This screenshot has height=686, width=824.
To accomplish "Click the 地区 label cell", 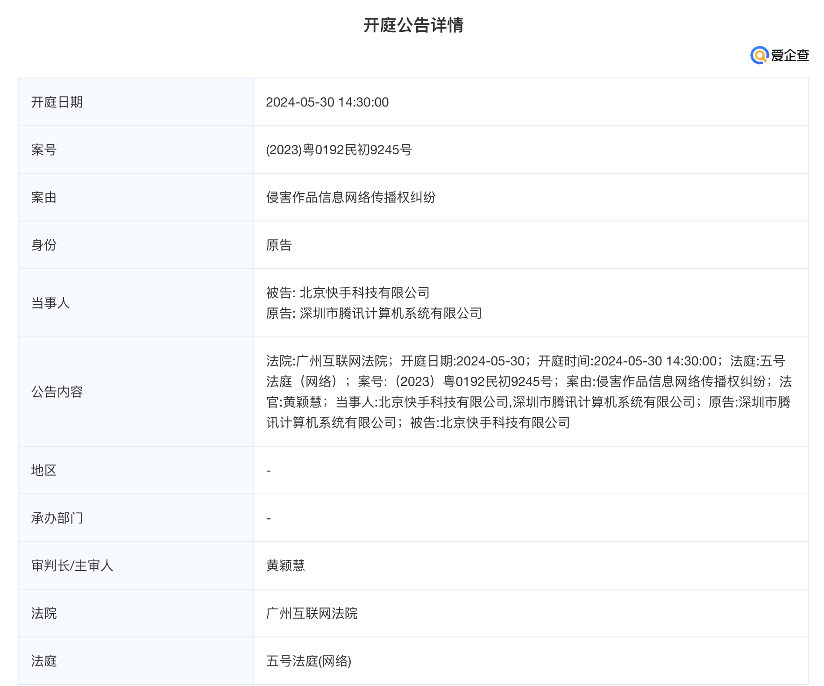I will tap(136, 470).
